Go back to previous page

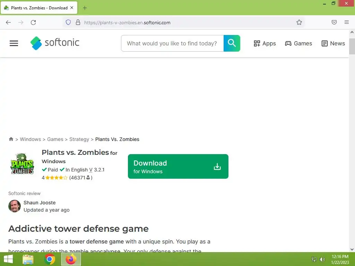point(8,23)
